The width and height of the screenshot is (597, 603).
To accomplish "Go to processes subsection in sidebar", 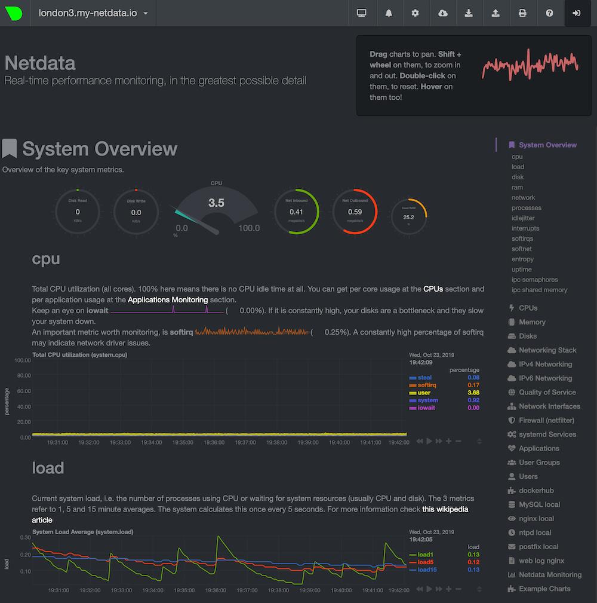I will 527,207.
